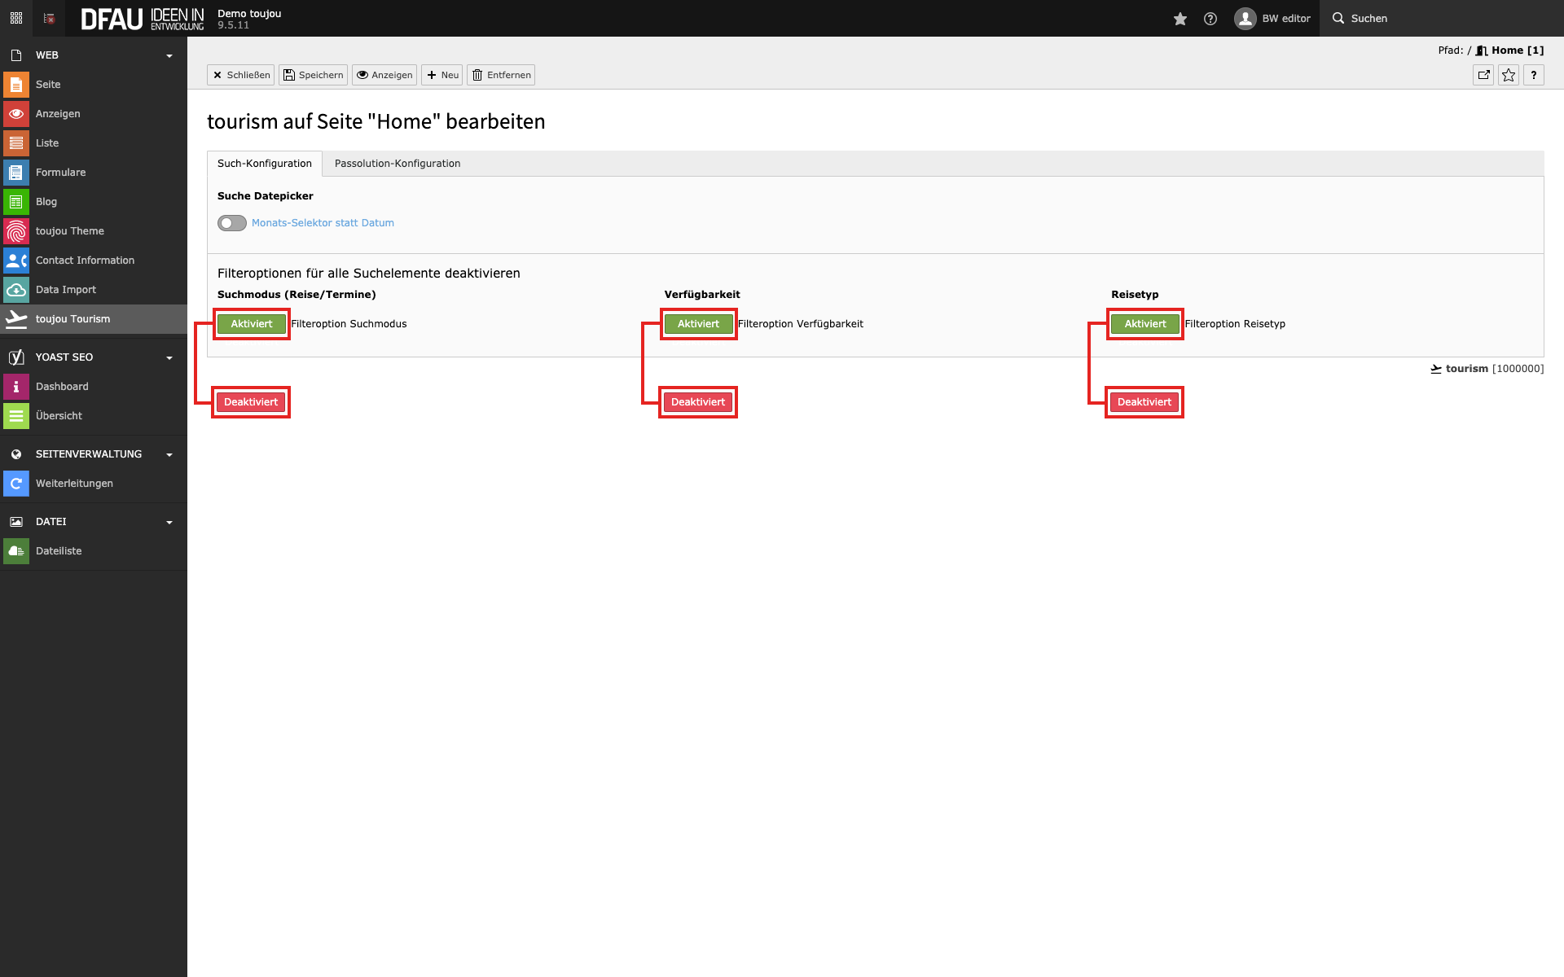Open Weiterleitungen redirects module icon
This screenshot has height=977, width=1564.
pos(16,484)
